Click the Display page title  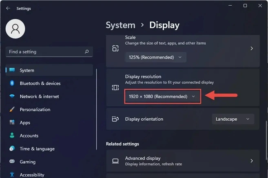coord(164,25)
